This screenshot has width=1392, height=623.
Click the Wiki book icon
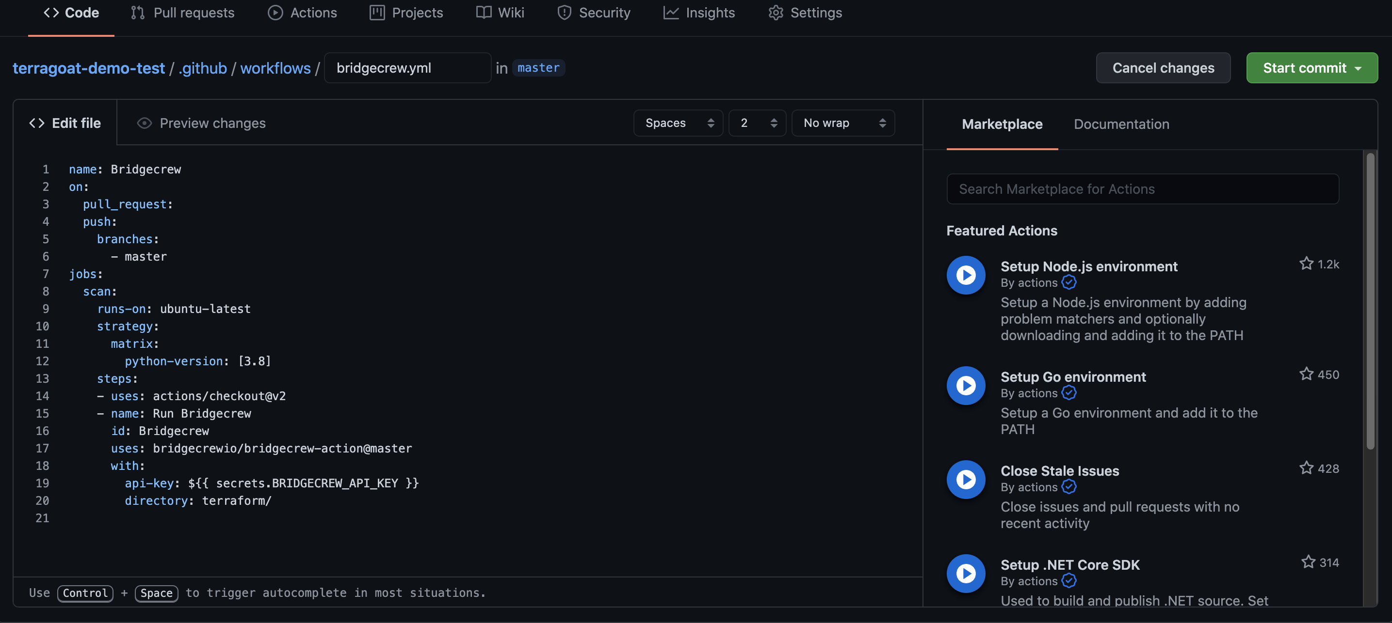[484, 13]
